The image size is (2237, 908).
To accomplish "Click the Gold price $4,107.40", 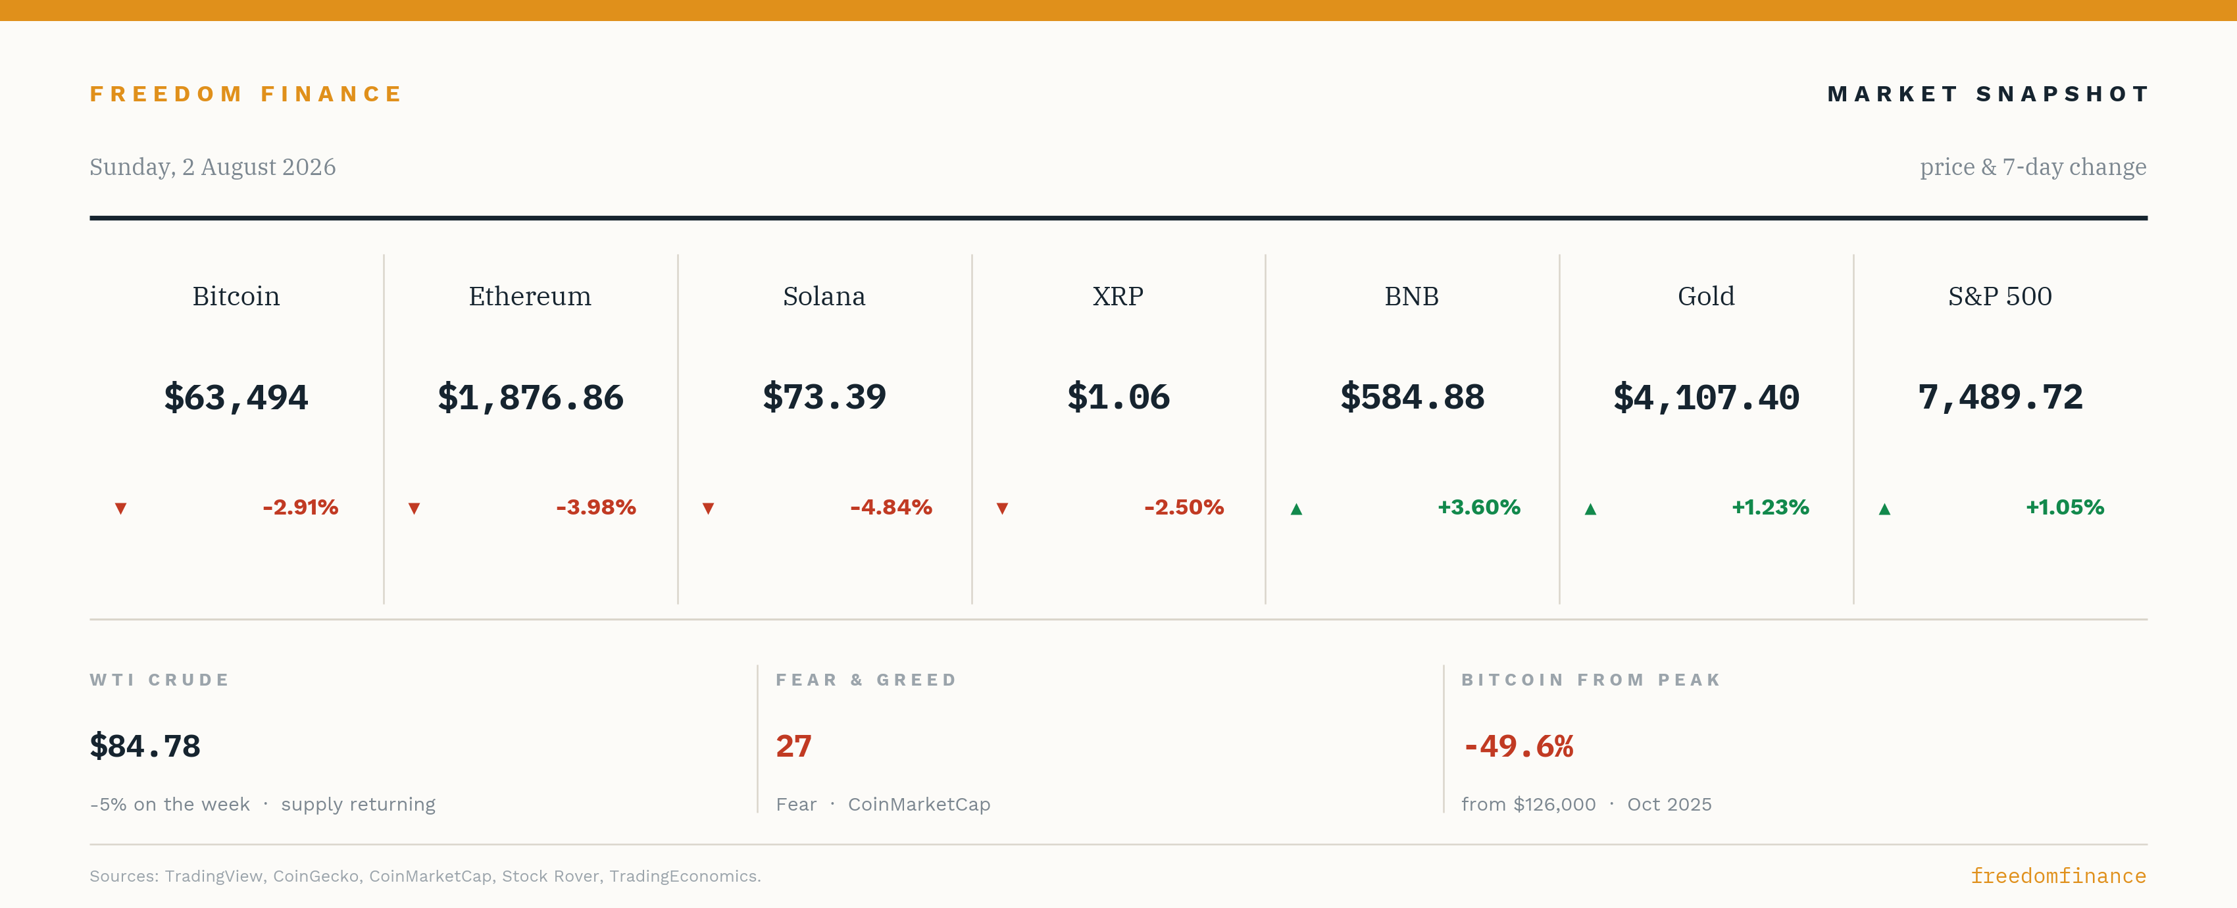I will click(x=1707, y=397).
